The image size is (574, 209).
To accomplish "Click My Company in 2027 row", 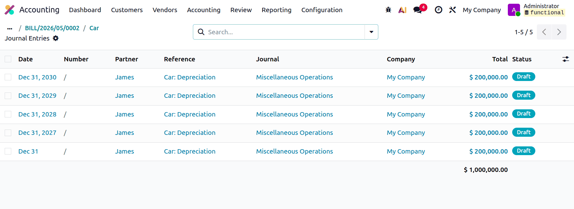I will (406, 133).
